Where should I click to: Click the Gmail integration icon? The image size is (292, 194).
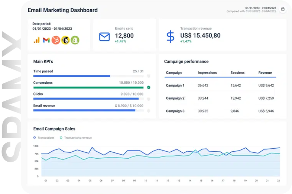(46, 40)
